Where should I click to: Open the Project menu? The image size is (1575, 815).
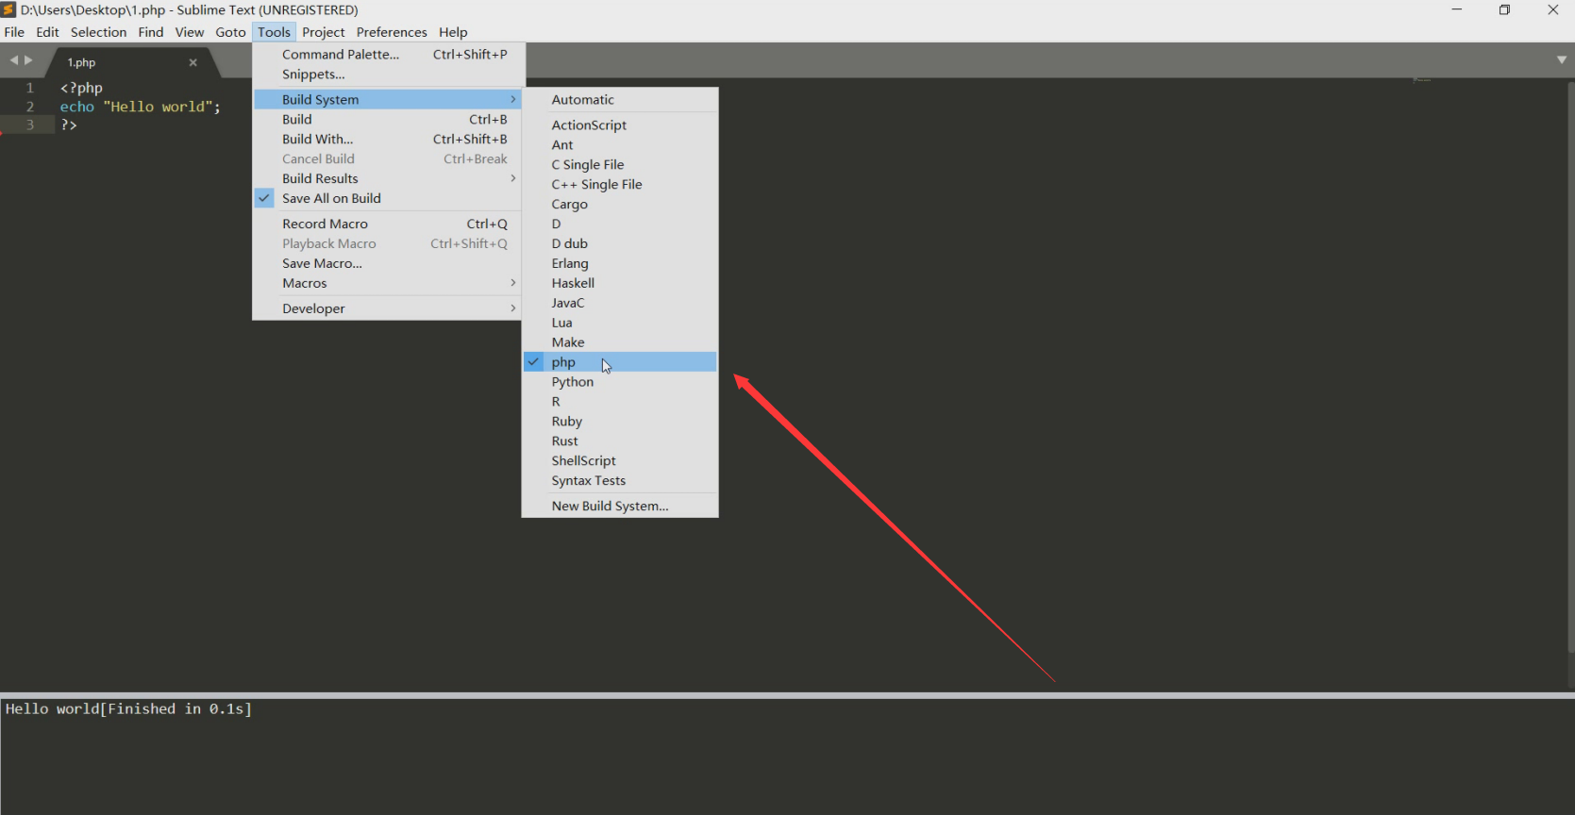tap(324, 32)
